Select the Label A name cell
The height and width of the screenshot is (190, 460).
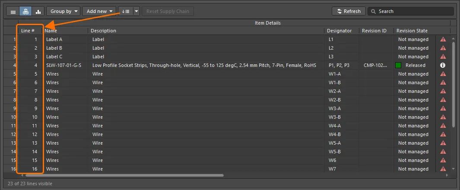click(66, 39)
